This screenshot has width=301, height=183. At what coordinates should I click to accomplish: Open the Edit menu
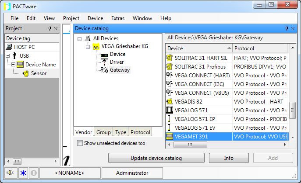click(31, 18)
